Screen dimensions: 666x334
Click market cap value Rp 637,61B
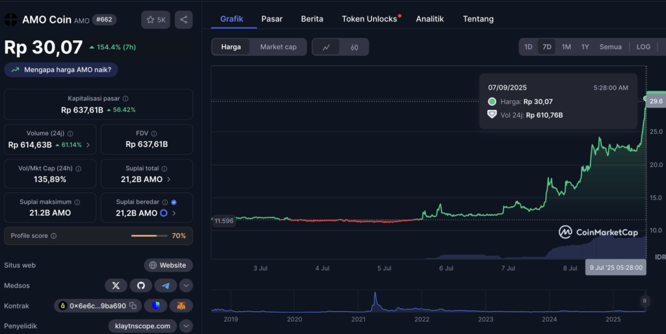(x=82, y=110)
